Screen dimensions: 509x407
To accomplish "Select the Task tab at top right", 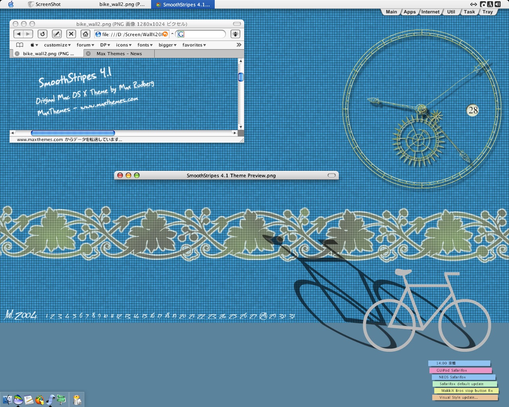I will click(x=469, y=12).
